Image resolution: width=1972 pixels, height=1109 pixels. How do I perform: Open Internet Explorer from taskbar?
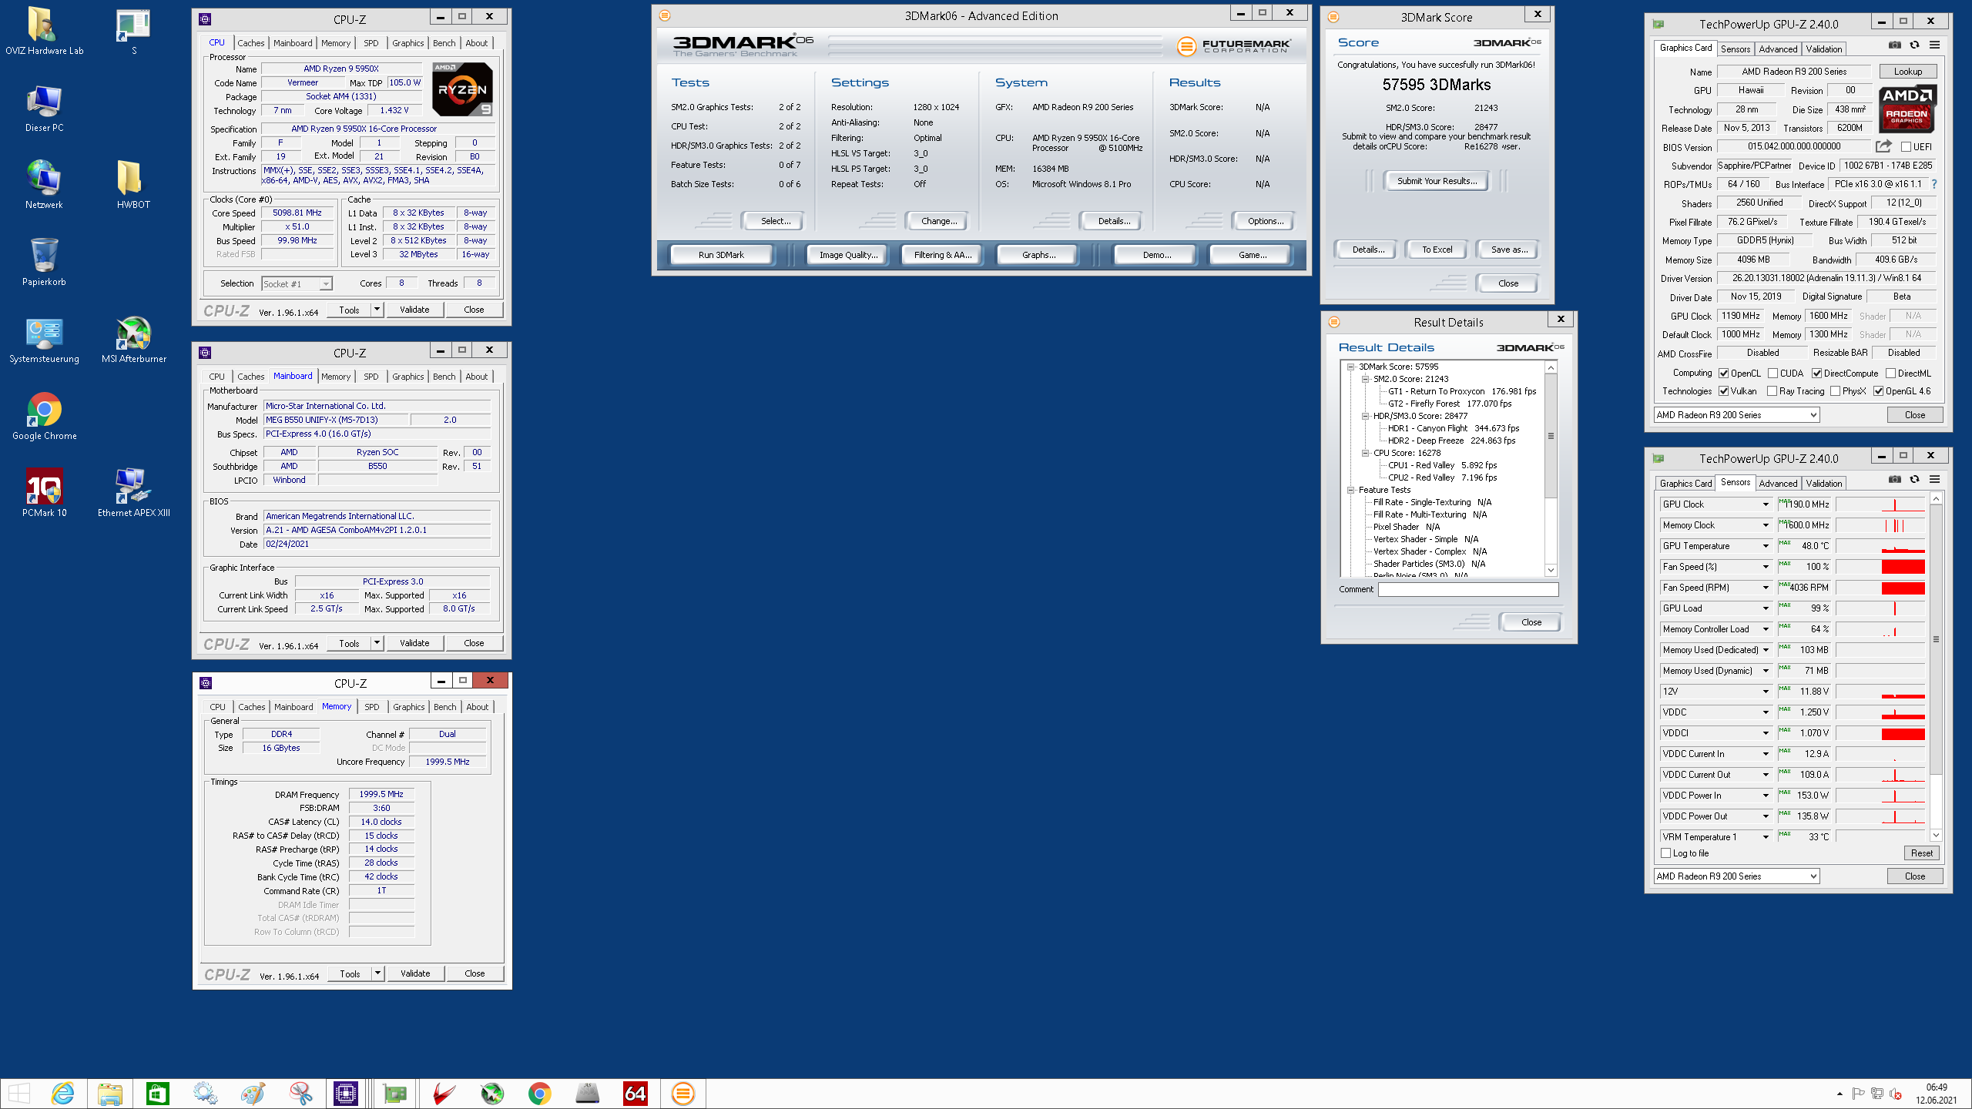coord(62,1093)
